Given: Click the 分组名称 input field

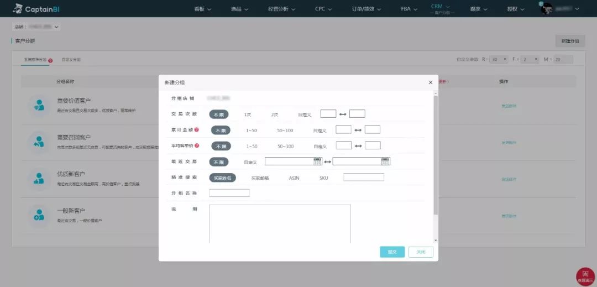Looking at the screenshot, I should tap(229, 193).
